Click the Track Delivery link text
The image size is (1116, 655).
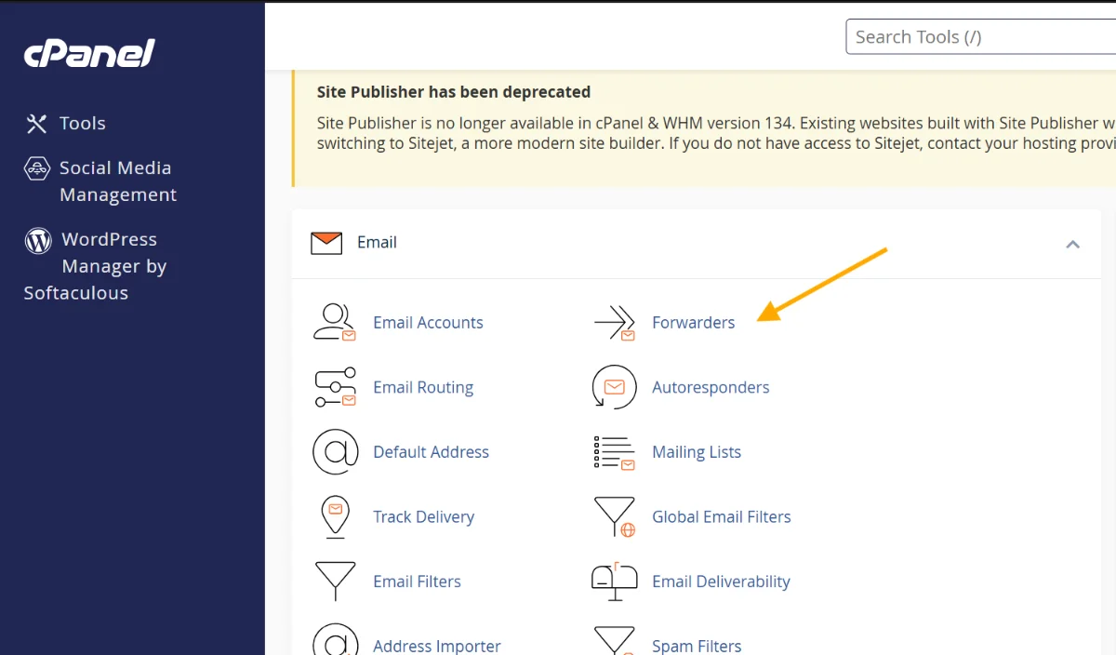(x=423, y=517)
